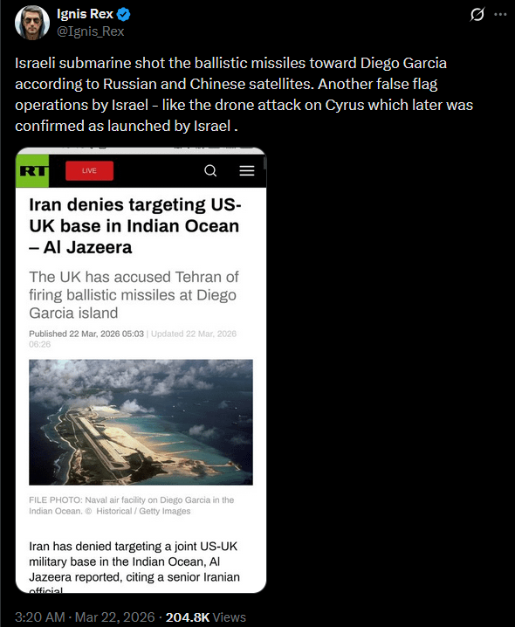Click the tweet text about Israeli submarine

pos(244,94)
